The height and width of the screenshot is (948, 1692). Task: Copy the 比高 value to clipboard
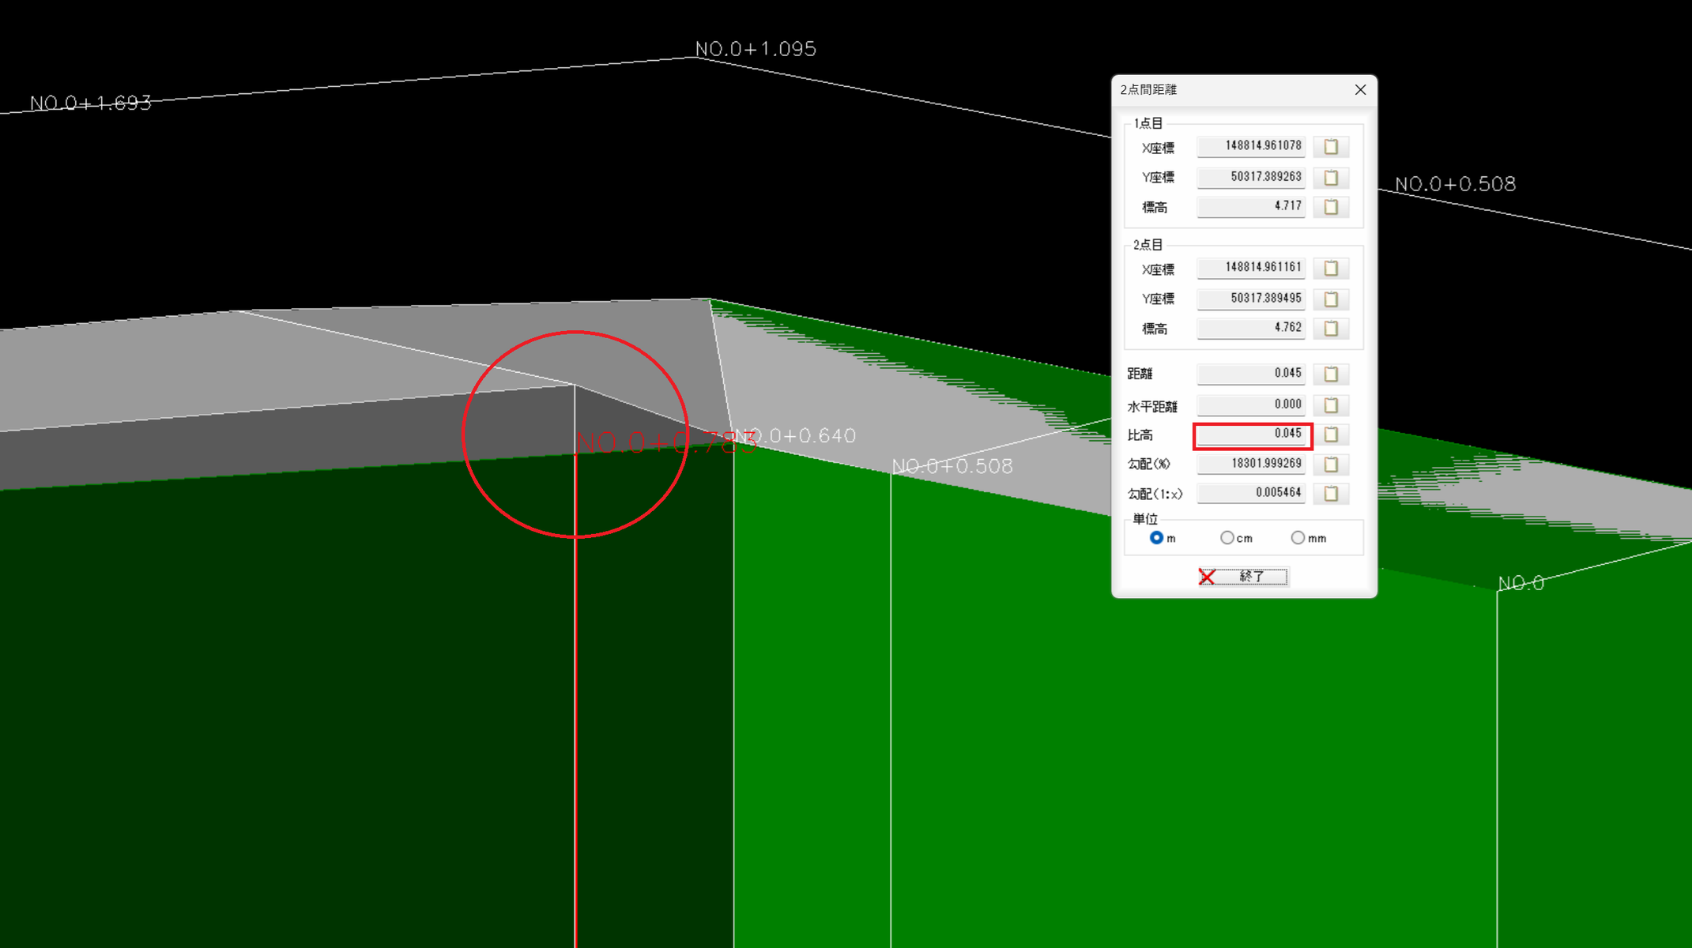[x=1331, y=434]
